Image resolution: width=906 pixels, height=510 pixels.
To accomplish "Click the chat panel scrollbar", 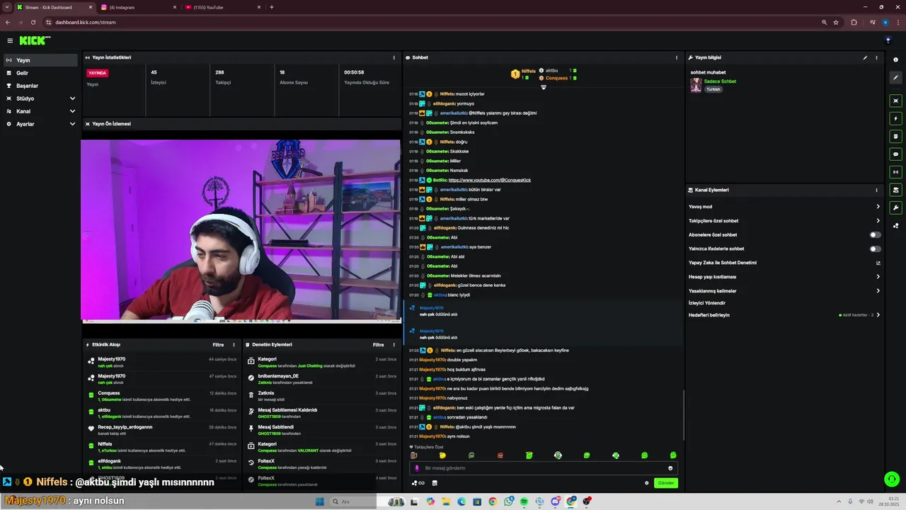I will [x=683, y=415].
